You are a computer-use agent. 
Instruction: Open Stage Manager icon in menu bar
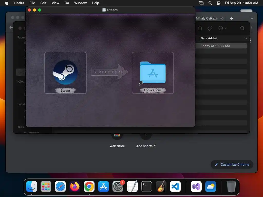[201, 3]
